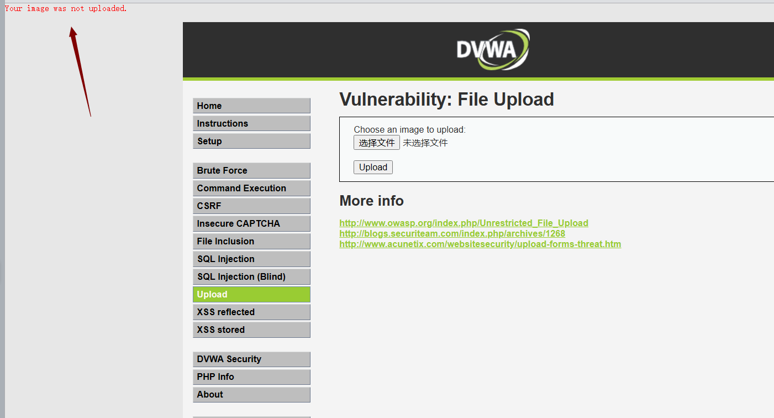Viewport: 774px width, 418px height.
Task: Open the Home menu item
Action: 251,106
